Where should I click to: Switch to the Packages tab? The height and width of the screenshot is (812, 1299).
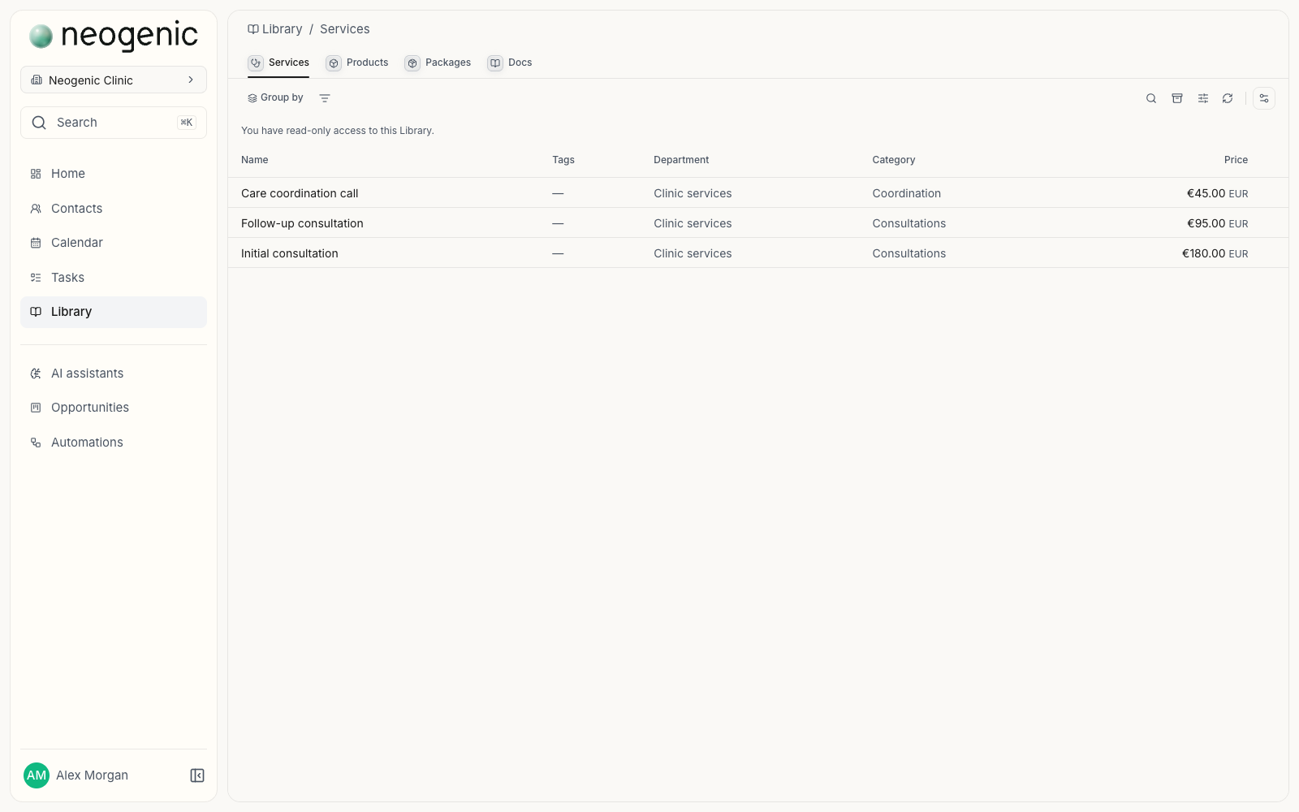tap(438, 63)
